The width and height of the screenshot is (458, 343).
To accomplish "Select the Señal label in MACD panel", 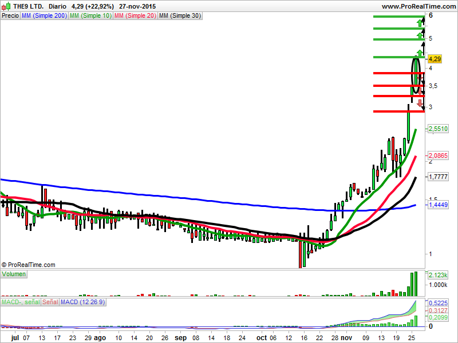I will pyautogui.click(x=50, y=302).
